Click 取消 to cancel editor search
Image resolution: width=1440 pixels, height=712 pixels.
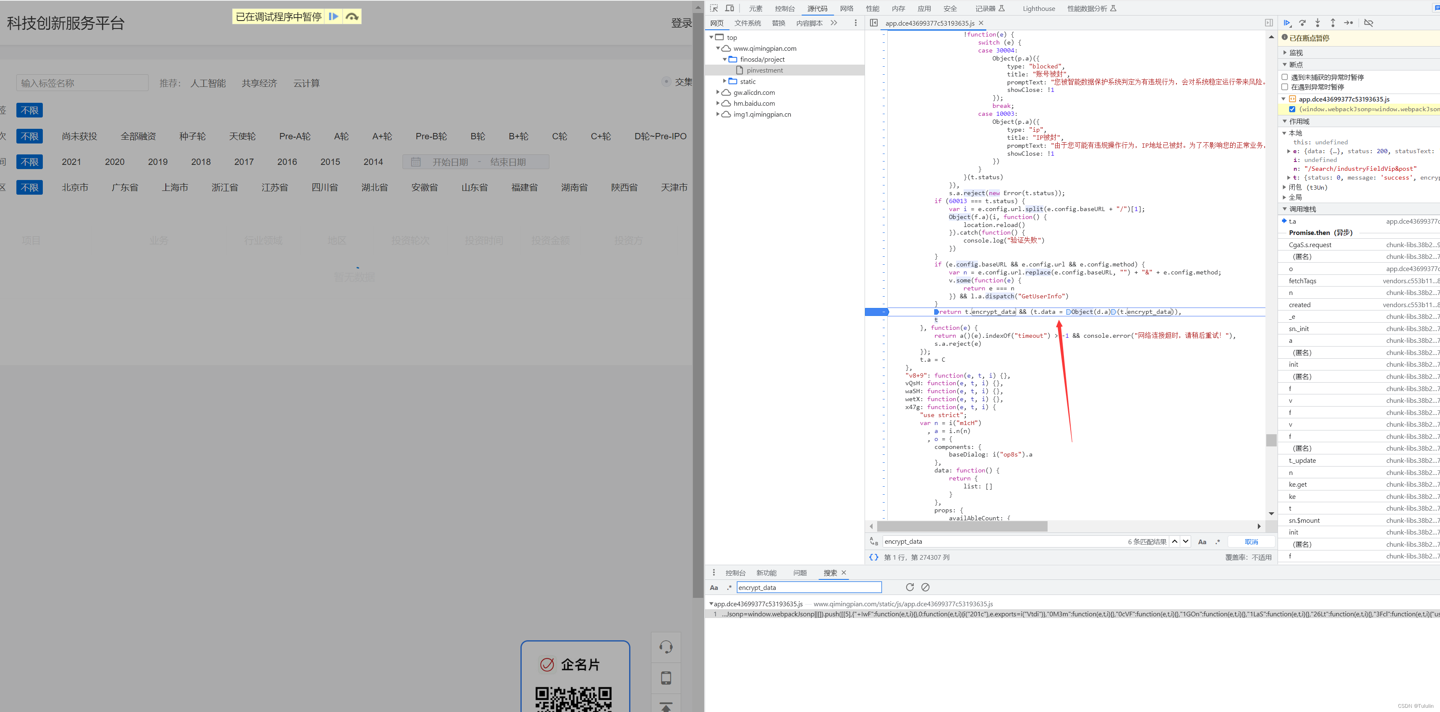(x=1251, y=542)
